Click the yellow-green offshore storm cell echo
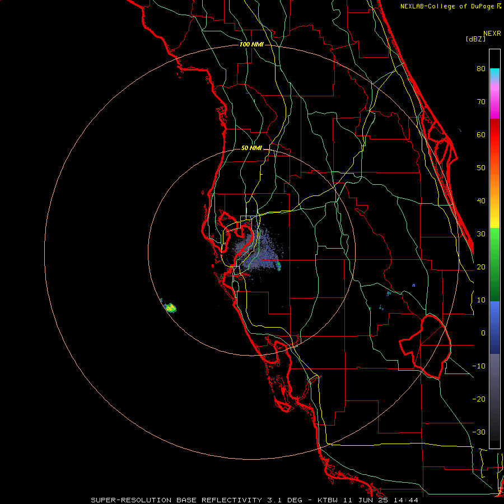Viewport: 504px width, 504px height. 170,308
